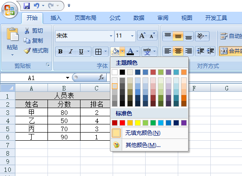Click 合并 merge and center button

[x=231, y=51]
